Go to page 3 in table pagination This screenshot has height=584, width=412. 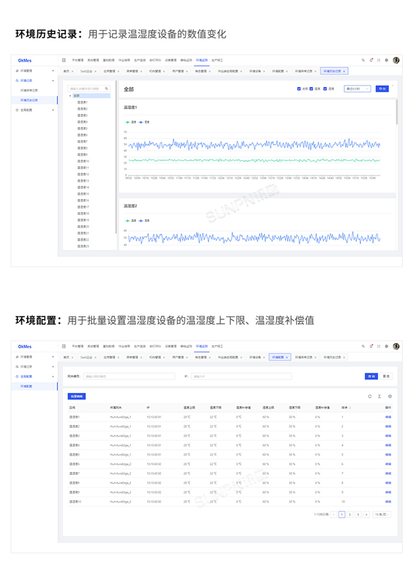click(x=358, y=514)
